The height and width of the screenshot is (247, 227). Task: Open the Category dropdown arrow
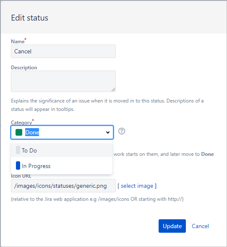[x=108, y=132]
